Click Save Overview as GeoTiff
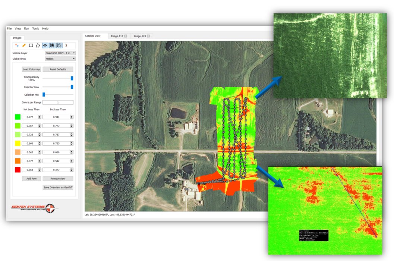394x261 pixels. point(58,187)
